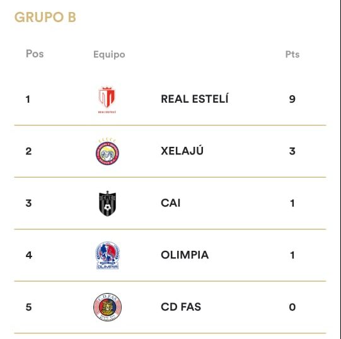Open the Olimpia club badge

click(x=107, y=255)
